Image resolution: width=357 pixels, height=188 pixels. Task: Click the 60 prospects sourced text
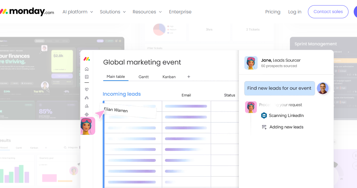click(x=279, y=66)
